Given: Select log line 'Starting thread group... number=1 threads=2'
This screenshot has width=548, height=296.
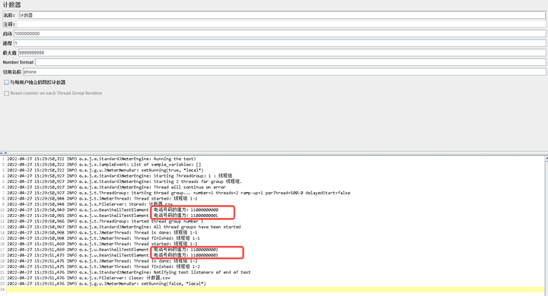Looking at the screenshot, I should point(178,193).
